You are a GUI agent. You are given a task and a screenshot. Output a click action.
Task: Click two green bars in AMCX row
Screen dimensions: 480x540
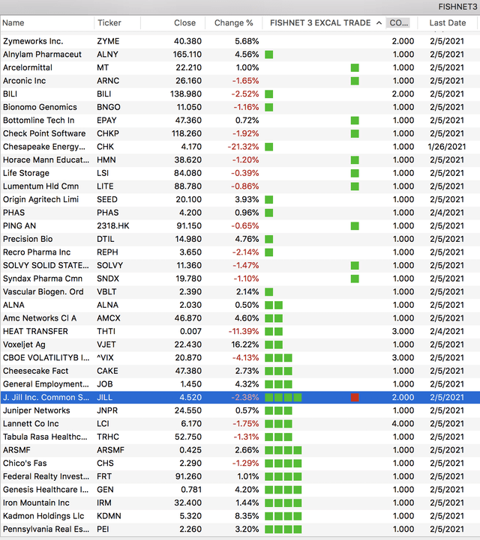274,318
